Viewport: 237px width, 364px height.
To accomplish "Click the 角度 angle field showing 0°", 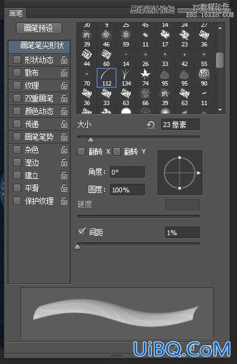I will (127, 172).
